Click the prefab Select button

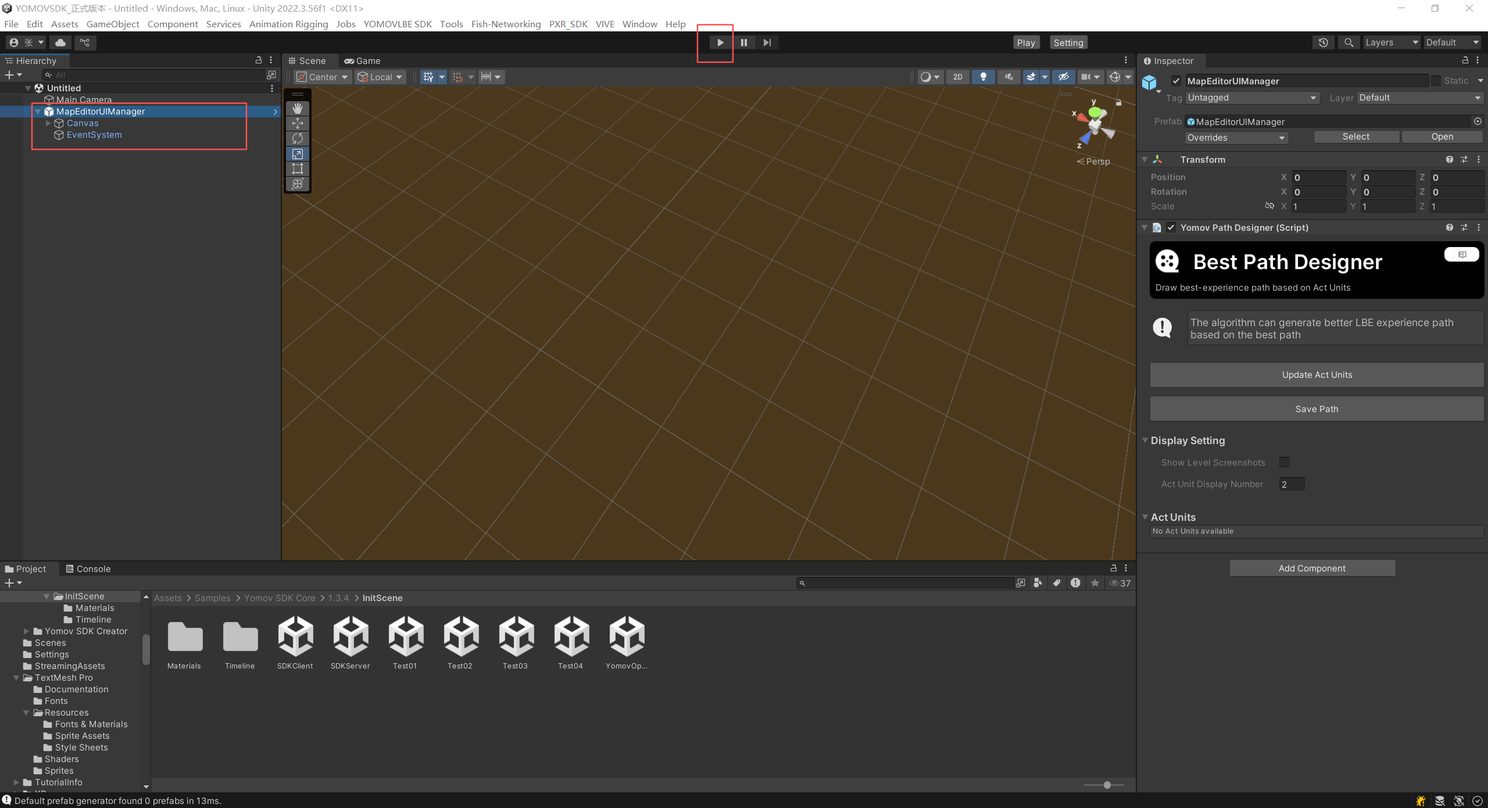point(1356,137)
